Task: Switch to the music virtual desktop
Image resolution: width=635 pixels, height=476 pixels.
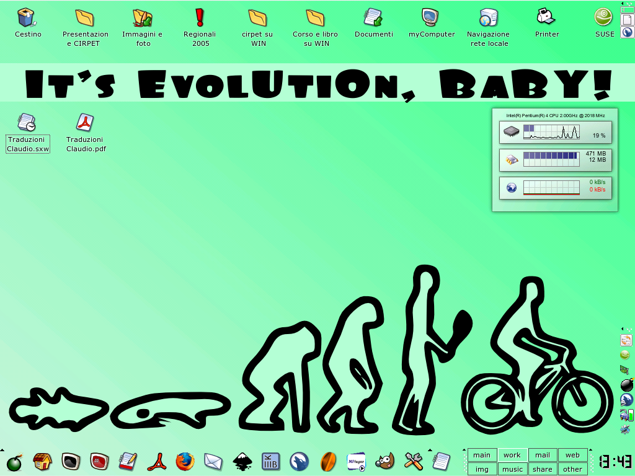Action: pos(512,469)
